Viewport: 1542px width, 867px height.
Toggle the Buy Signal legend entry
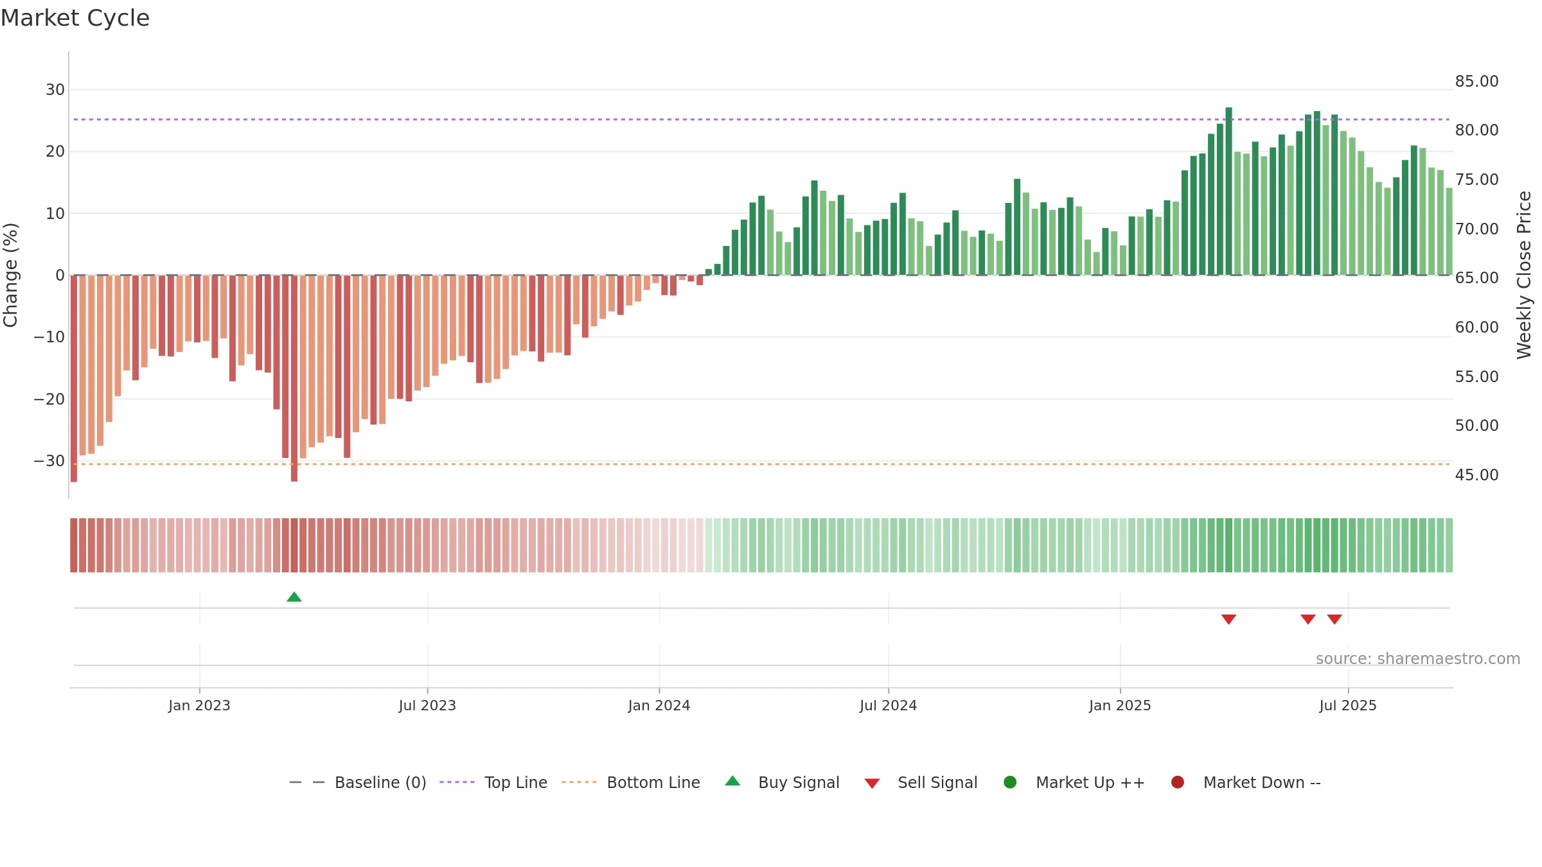pos(782,782)
